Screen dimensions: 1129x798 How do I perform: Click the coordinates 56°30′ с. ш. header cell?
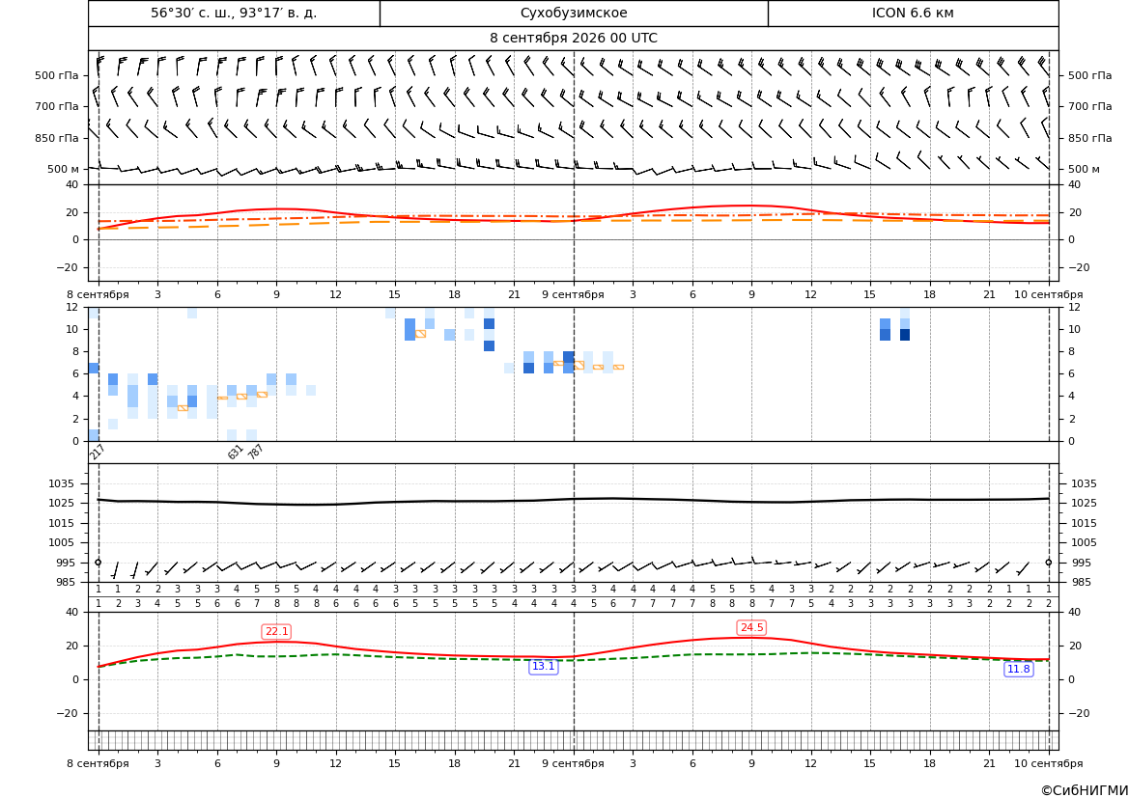[x=234, y=13]
